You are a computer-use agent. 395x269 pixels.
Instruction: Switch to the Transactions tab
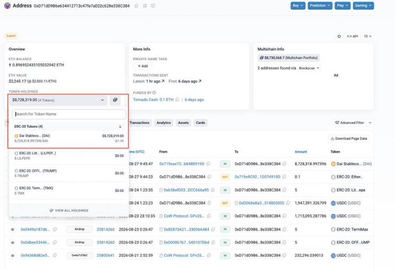tap(139, 123)
